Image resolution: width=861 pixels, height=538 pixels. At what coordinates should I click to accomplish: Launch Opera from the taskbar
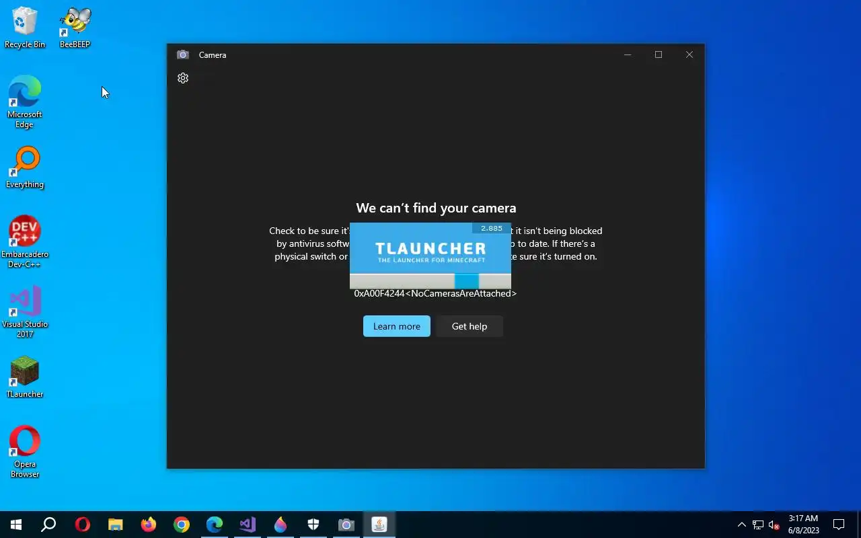click(x=83, y=525)
